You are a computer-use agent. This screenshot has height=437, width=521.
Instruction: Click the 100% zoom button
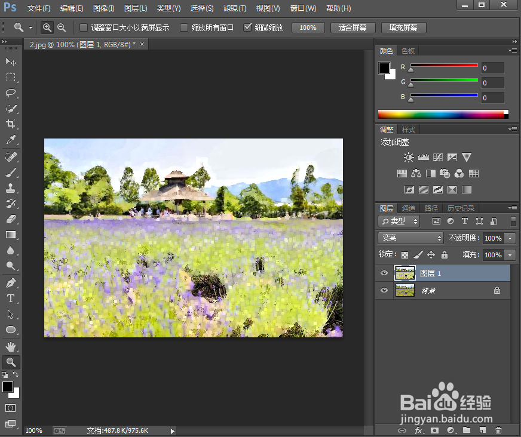click(x=308, y=27)
